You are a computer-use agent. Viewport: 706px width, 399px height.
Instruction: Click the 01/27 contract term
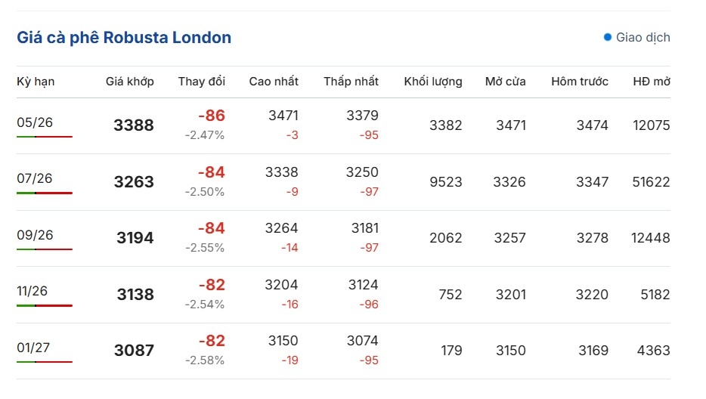[x=35, y=348]
